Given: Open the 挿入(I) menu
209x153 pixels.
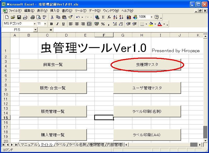Looking at the screenshot, I should pos(55,11).
